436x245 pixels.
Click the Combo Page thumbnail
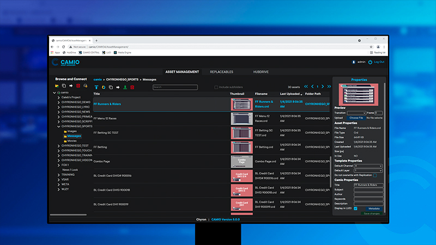click(241, 161)
